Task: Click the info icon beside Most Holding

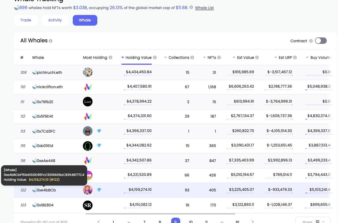Action: [110, 57]
